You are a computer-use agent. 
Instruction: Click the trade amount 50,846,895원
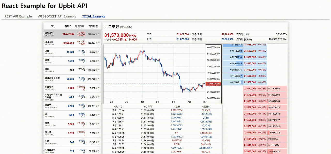(206, 148)
